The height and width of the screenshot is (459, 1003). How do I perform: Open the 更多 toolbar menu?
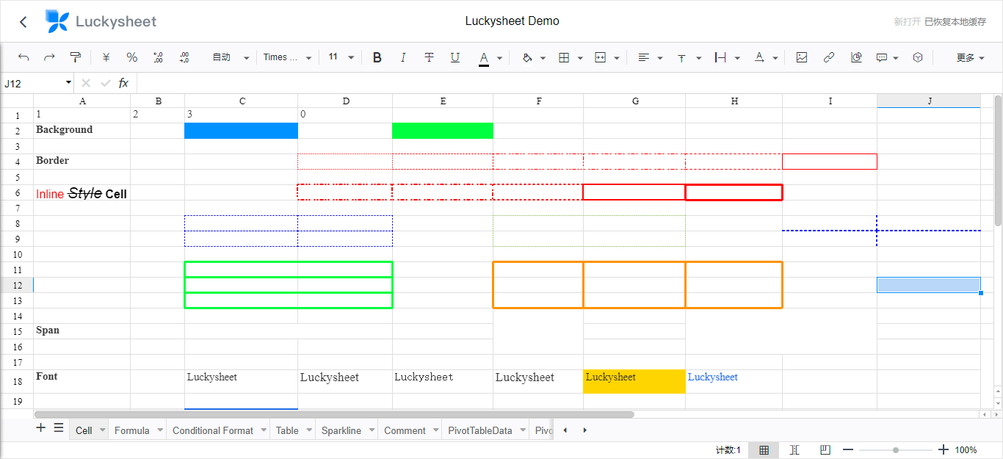pos(971,57)
